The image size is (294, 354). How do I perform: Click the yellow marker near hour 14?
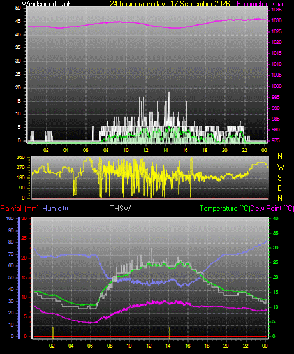pyautogui.click(x=170, y=332)
